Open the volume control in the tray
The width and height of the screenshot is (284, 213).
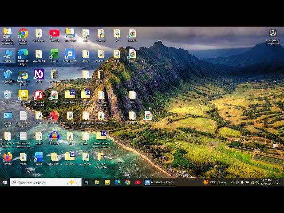(x=257, y=182)
